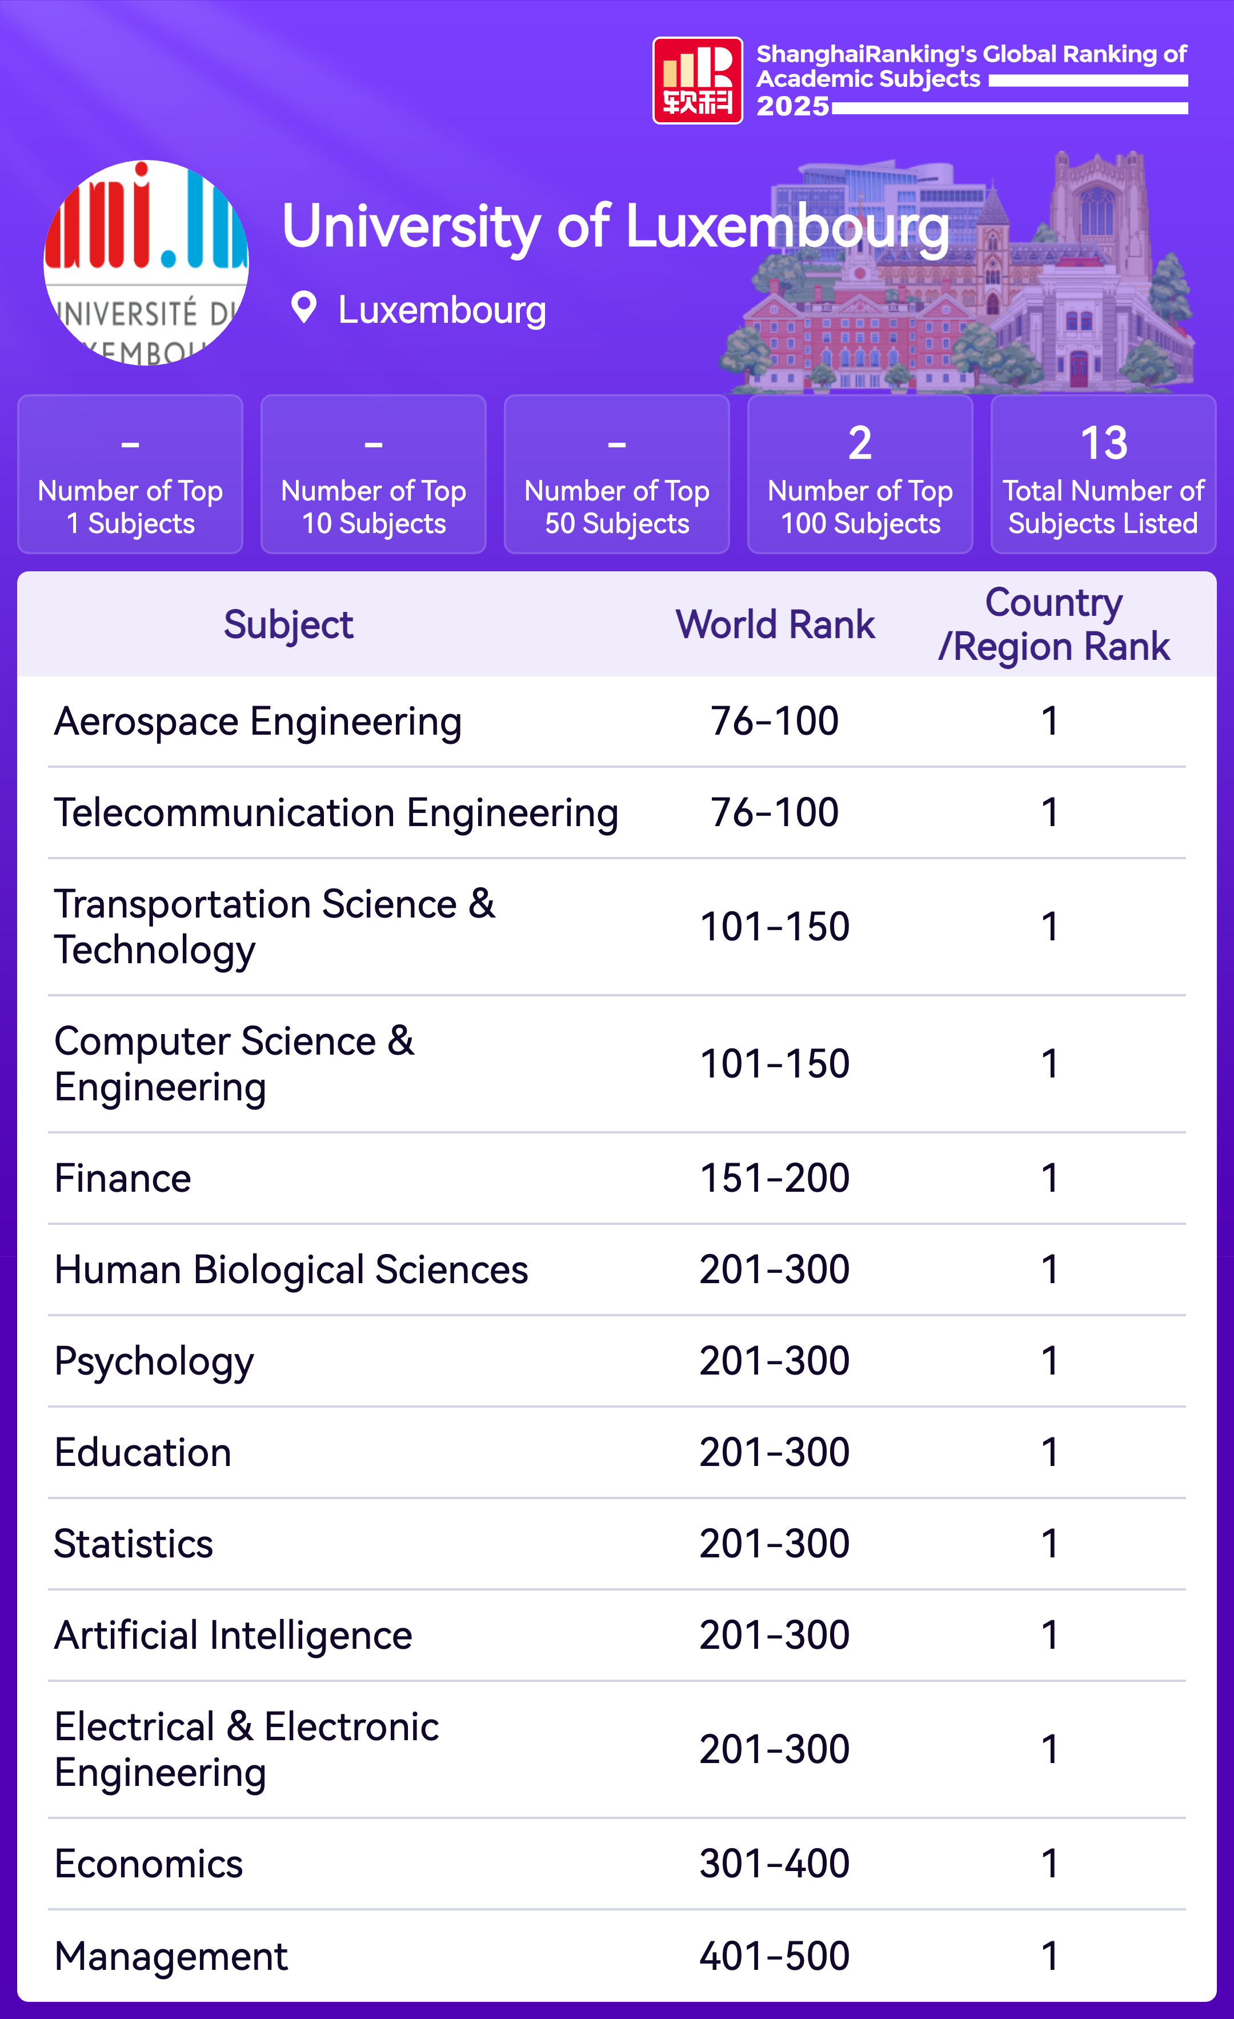This screenshot has height=2019, width=1234.
Task: Click the Subject column header
Action: tap(289, 624)
